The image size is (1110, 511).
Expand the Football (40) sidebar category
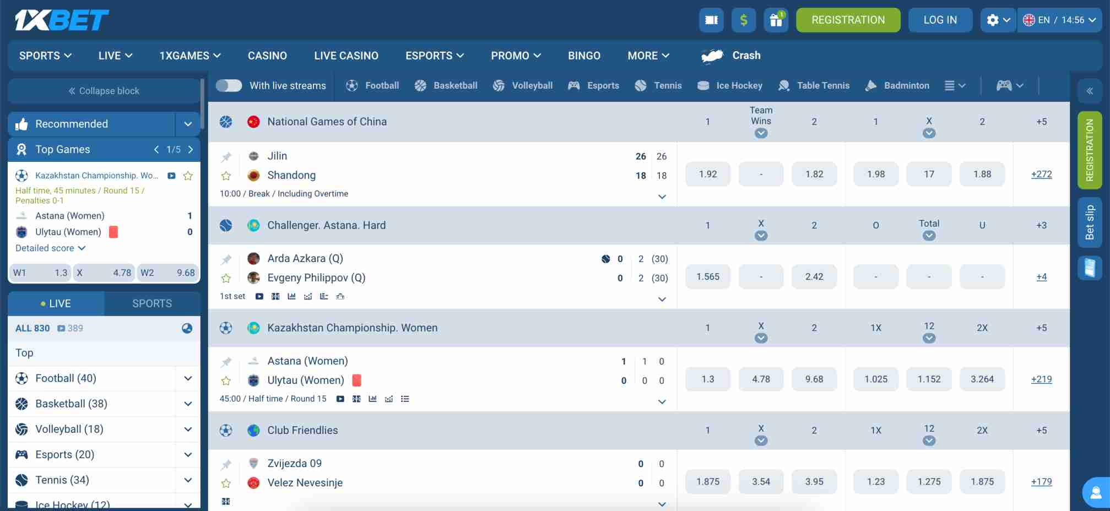[188, 378]
